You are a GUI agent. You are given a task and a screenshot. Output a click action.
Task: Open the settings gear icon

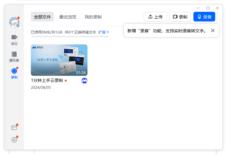click(14, 140)
